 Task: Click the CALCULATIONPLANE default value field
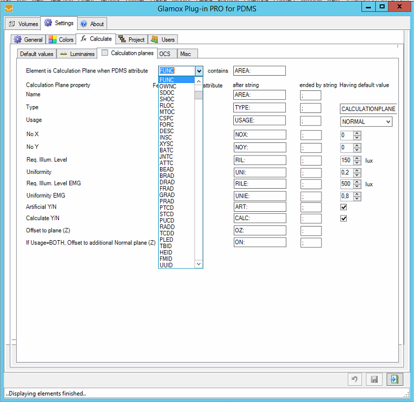click(x=368, y=109)
